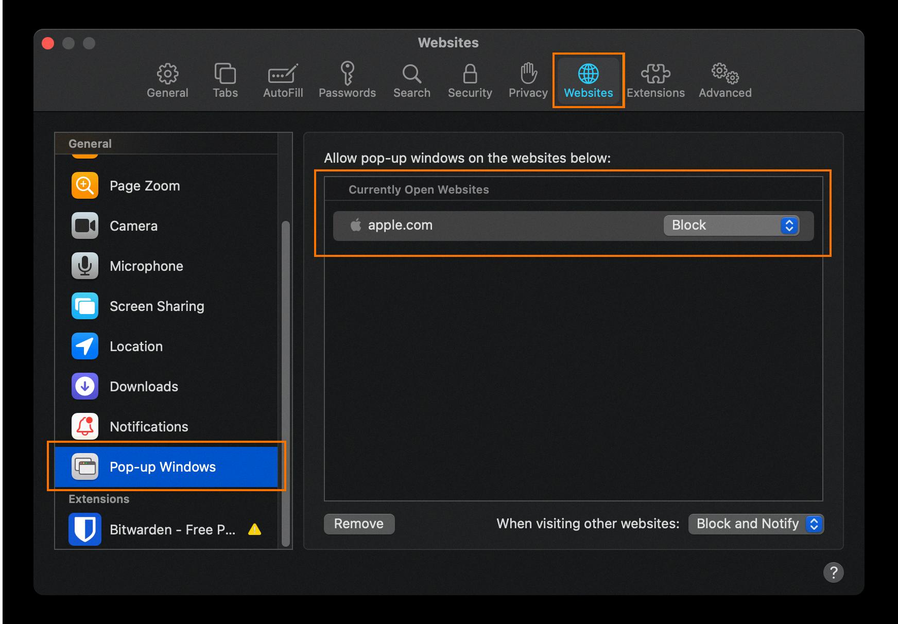Open the Block and Notify dropdown

755,524
